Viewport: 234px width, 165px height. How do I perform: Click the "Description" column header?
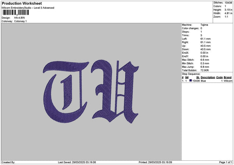click(208, 77)
